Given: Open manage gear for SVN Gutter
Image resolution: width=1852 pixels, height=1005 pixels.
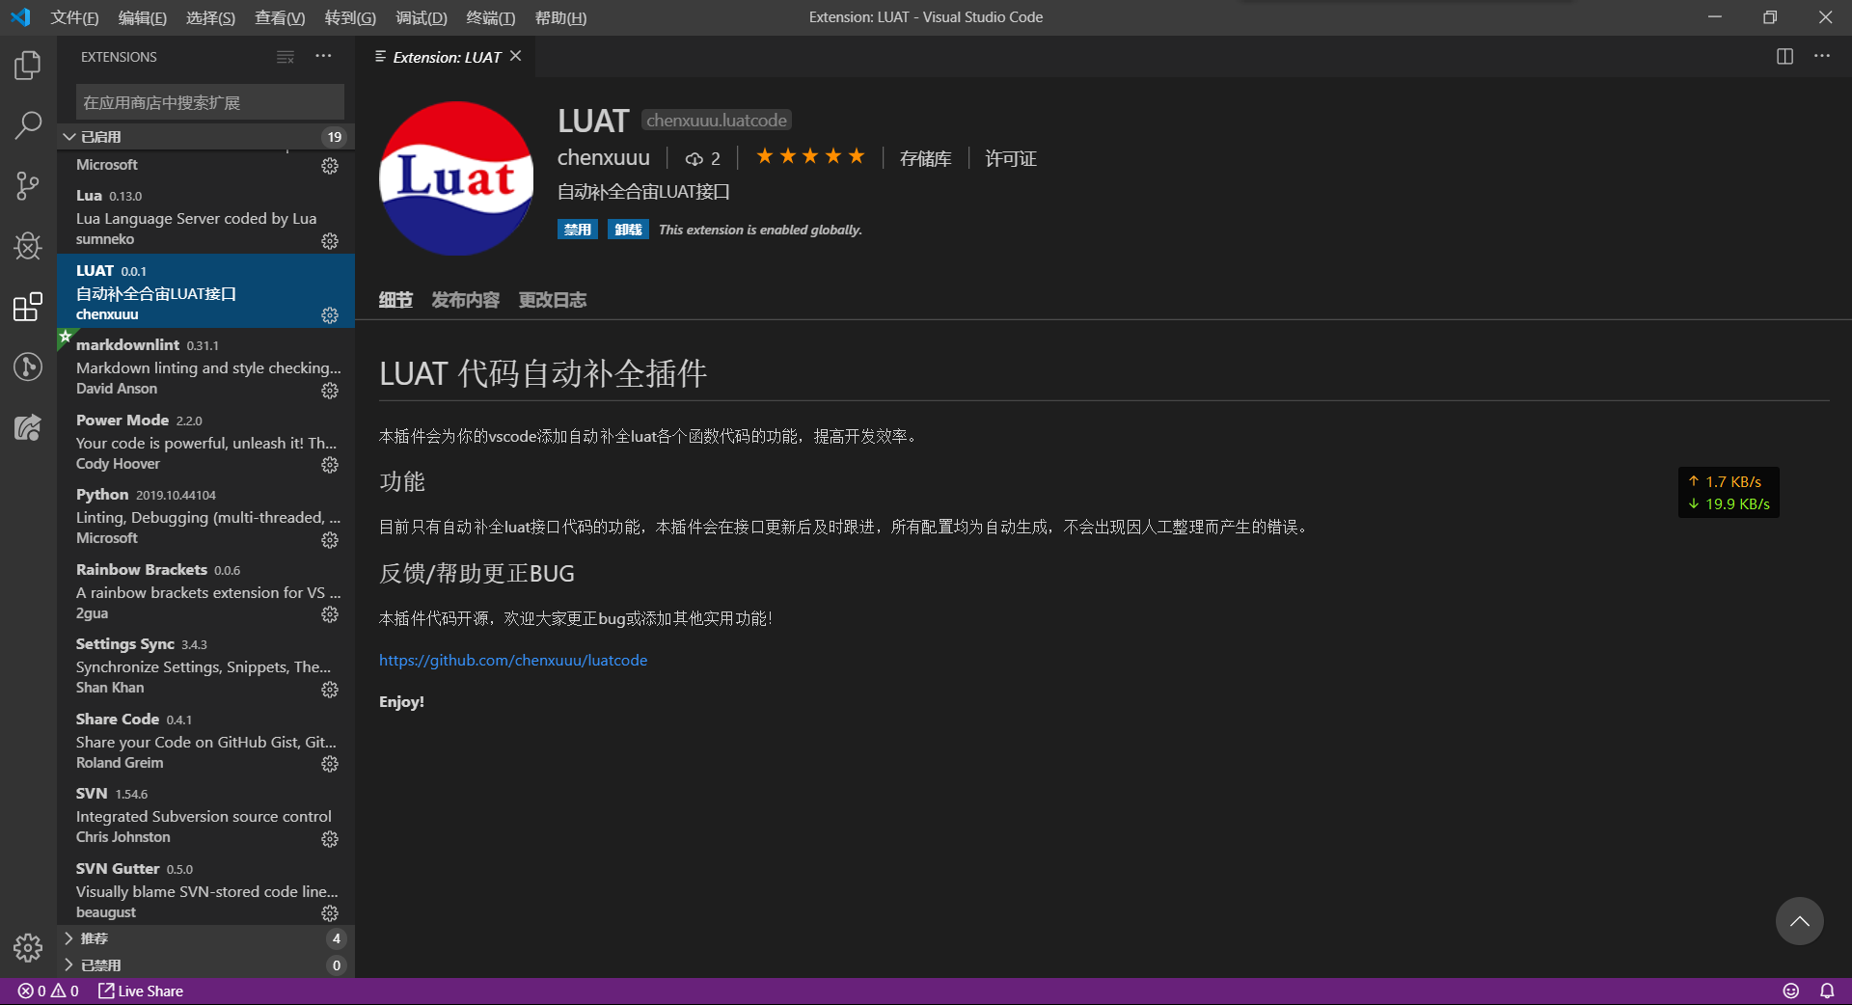Looking at the screenshot, I should [330, 913].
